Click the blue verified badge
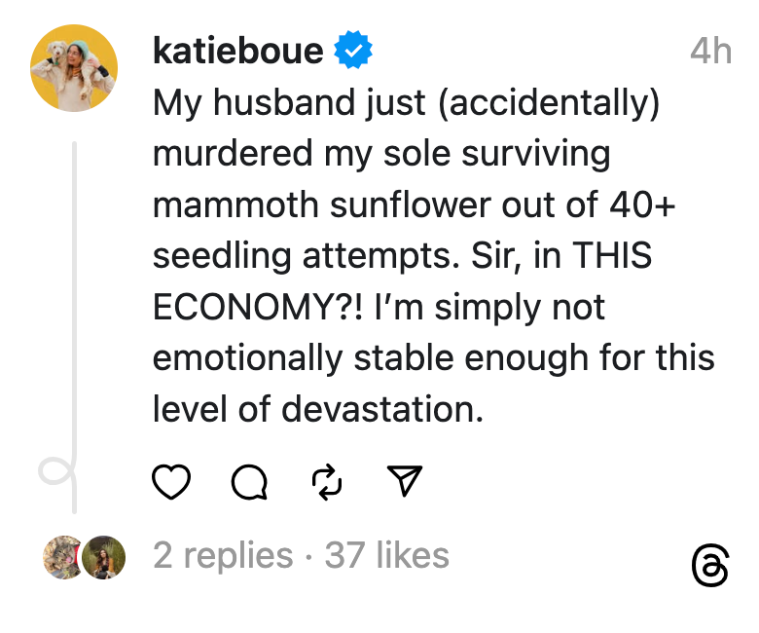The image size is (759, 633). pyautogui.click(x=353, y=51)
